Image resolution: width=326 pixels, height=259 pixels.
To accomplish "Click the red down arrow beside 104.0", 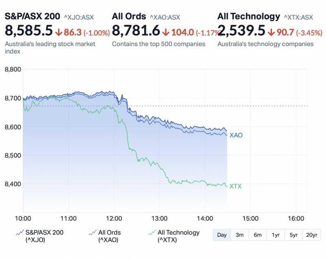I will pyautogui.click(x=166, y=33).
